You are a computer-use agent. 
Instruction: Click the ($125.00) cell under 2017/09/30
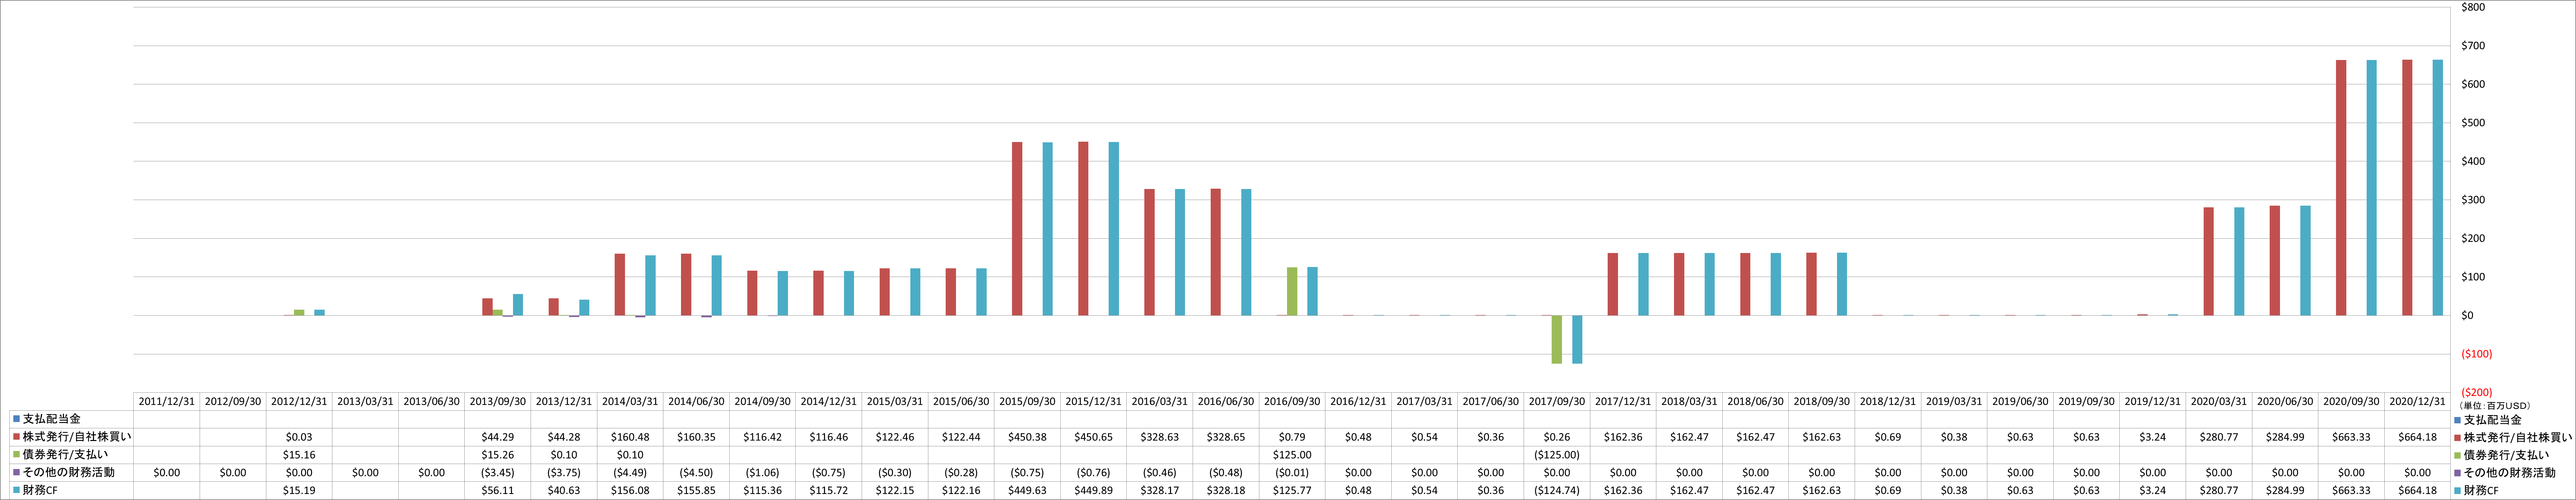(x=1557, y=455)
